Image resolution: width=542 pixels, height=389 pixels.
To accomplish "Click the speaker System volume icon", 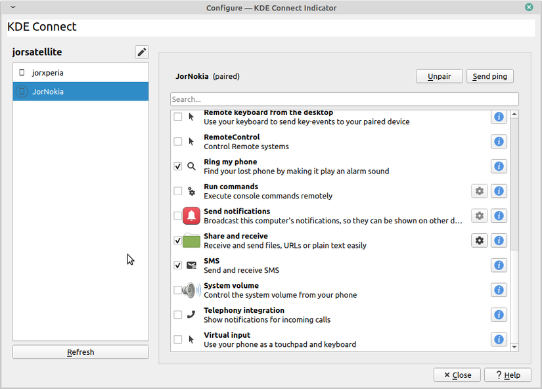I will point(191,290).
